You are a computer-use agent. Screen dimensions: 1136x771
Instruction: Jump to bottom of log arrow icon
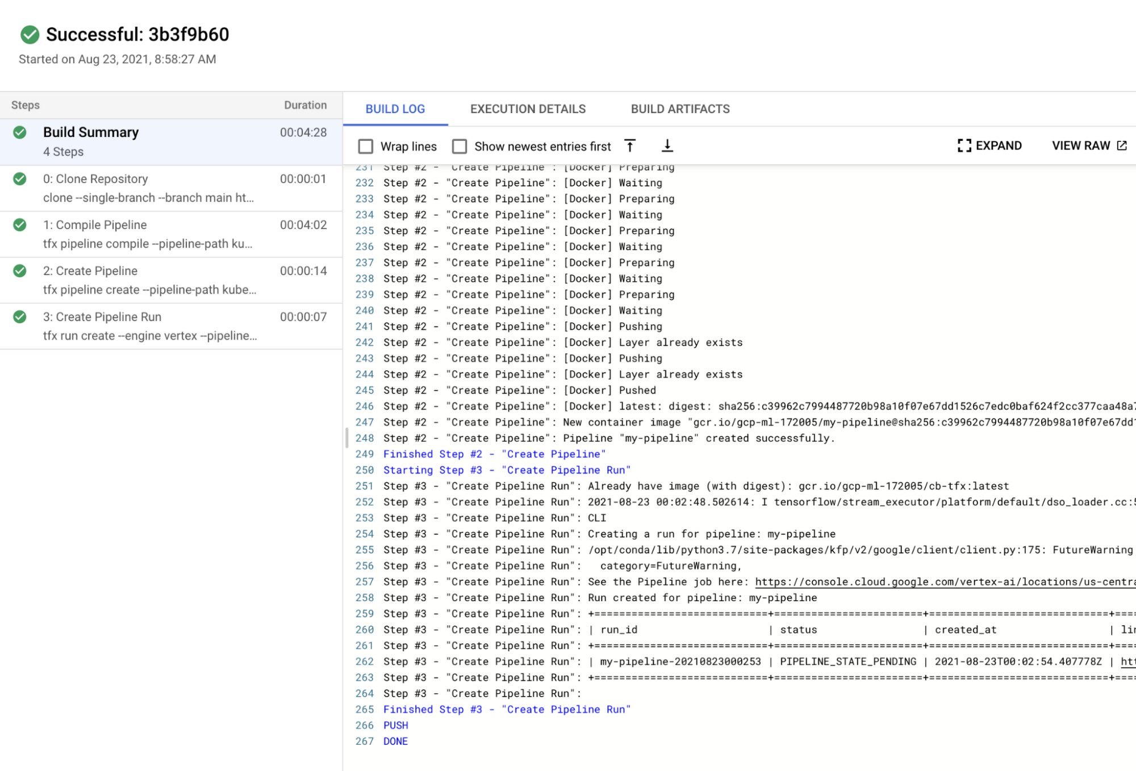point(667,146)
